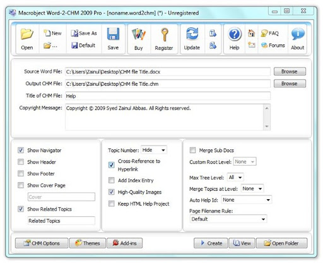Create a new project with New

[x=52, y=33]
